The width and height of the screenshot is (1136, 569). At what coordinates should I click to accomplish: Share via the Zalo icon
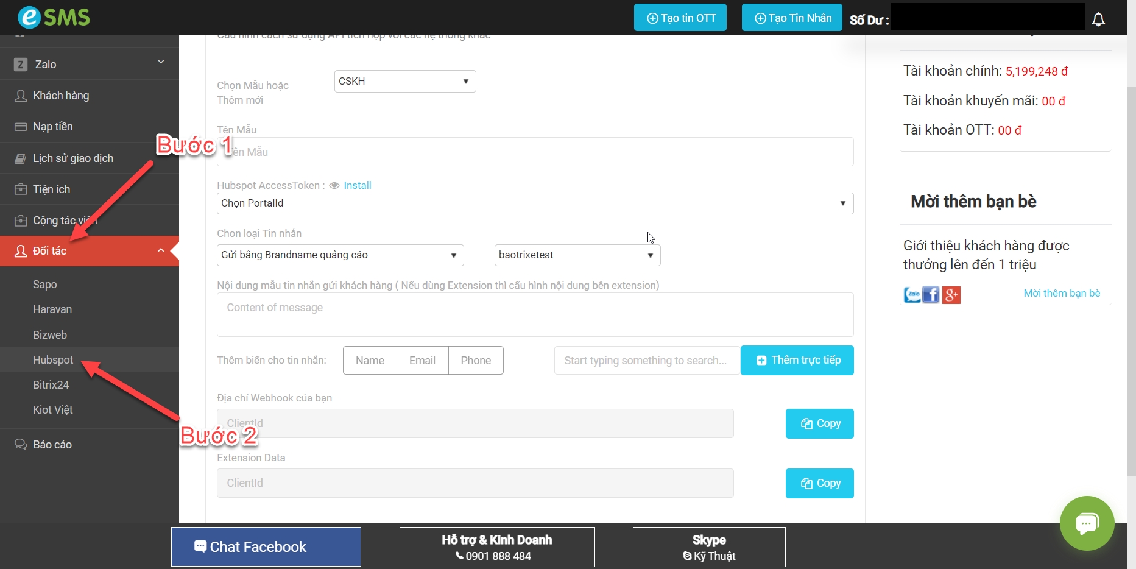point(912,295)
